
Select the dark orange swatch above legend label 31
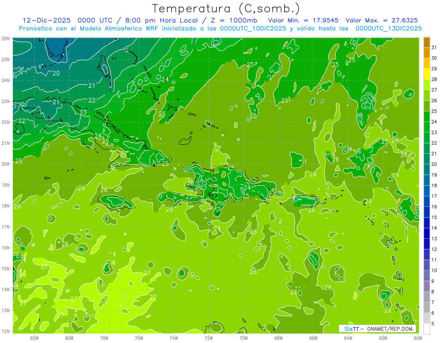click(x=426, y=42)
